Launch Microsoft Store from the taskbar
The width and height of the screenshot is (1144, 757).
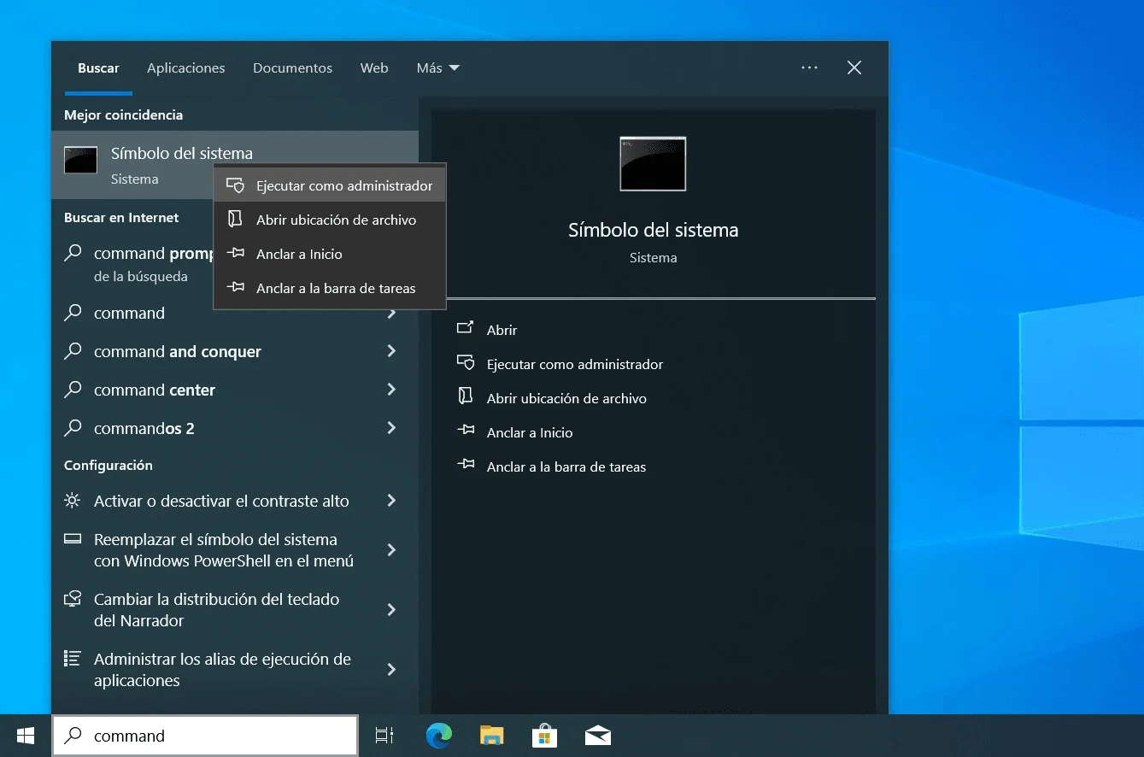pyautogui.click(x=544, y=736)
